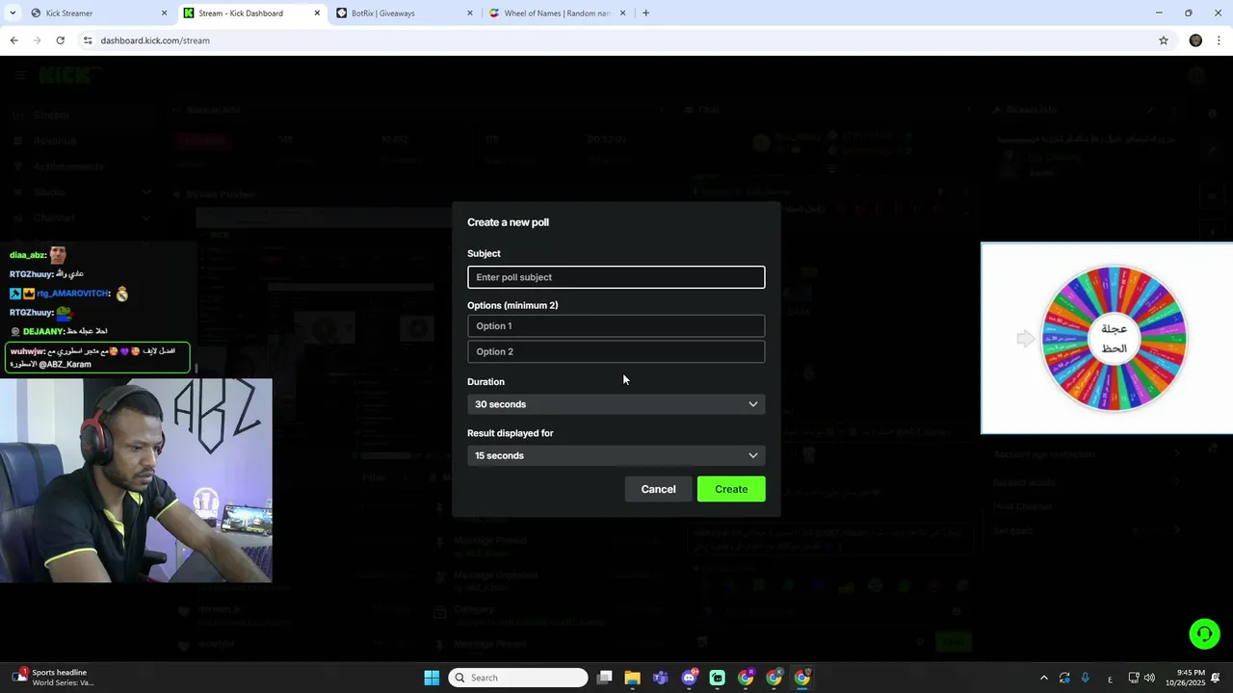Open the Result displayed for dropdown
The width and height of the screenshot is (1233, 693).
[x=616, y=455]
